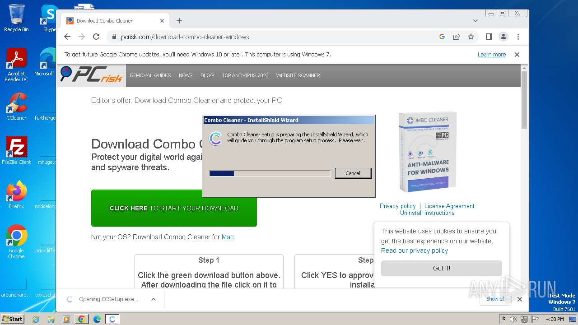This screenshot has height=325, width=578.
Task: Accept cookies with Got it!
Action: pyautogui.click(x=442, y=268)
